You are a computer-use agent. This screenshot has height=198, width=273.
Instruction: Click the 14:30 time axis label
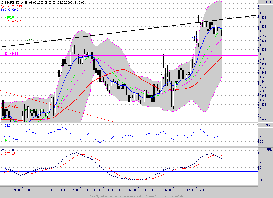click(132, 190)
